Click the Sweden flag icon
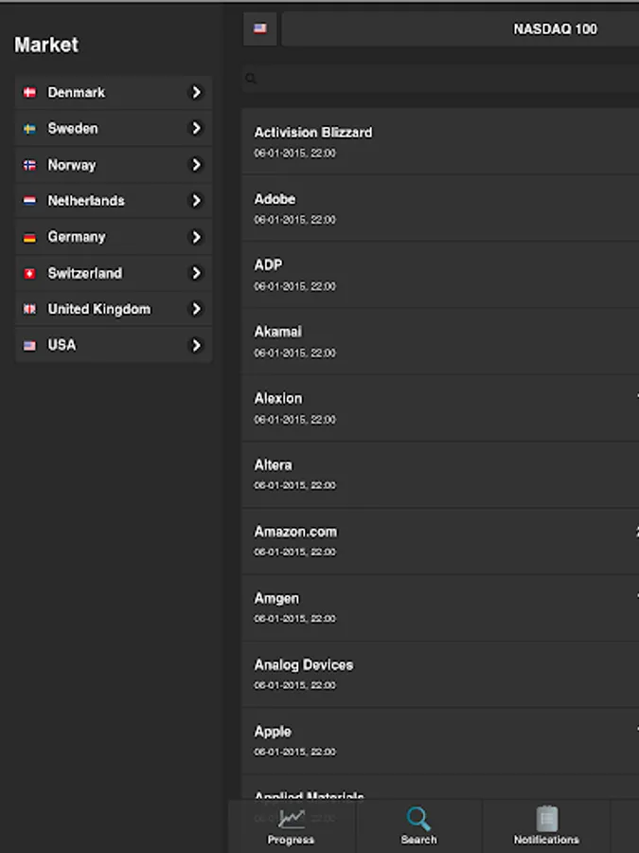The image size is (639, 853). (x=29, y=129)
